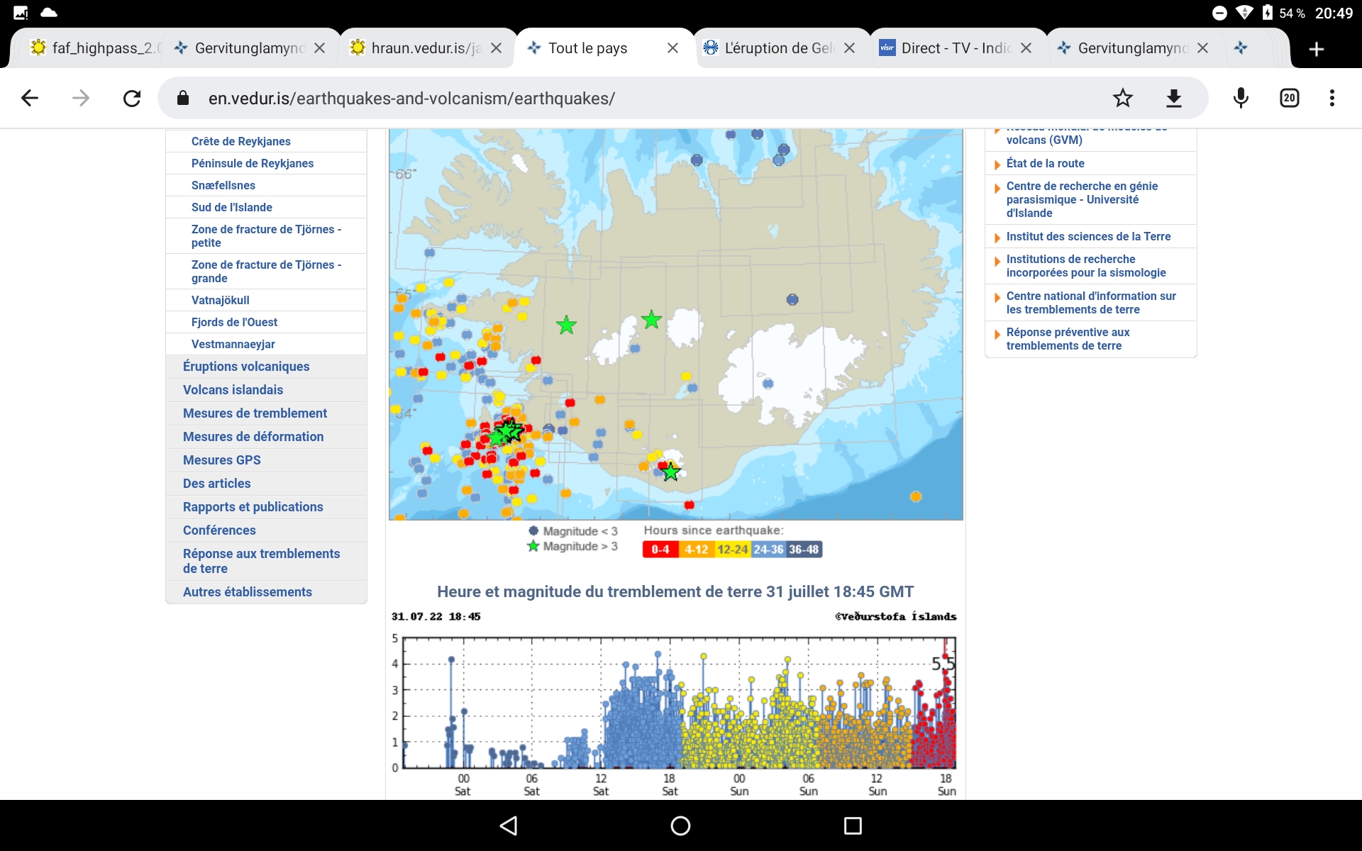
Task: Open Institut des sciences de la Terre link
Action: (1088, 236)
